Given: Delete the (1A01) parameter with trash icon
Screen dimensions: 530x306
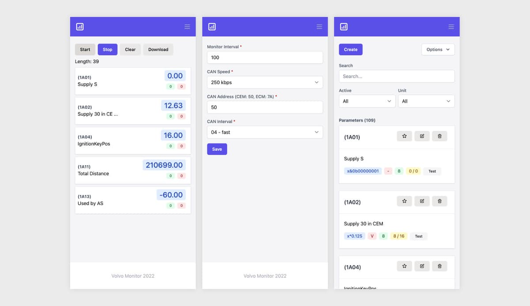Looking at the screenshot, I should point(439,136).
